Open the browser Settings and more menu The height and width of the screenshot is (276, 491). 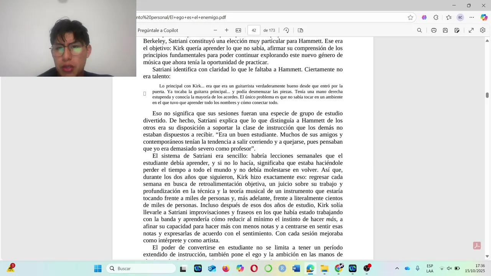472,17
